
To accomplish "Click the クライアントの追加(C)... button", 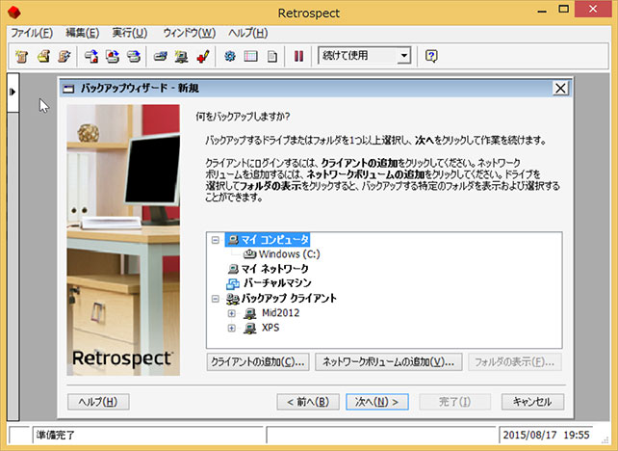I will (258, 362).
